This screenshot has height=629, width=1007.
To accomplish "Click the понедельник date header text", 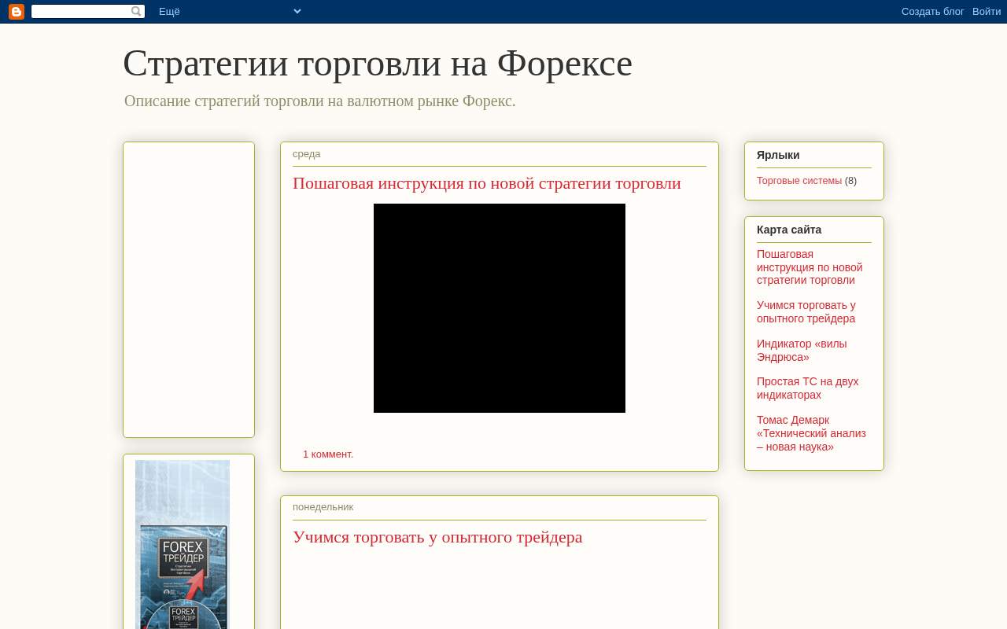I will tap(323, 507).
